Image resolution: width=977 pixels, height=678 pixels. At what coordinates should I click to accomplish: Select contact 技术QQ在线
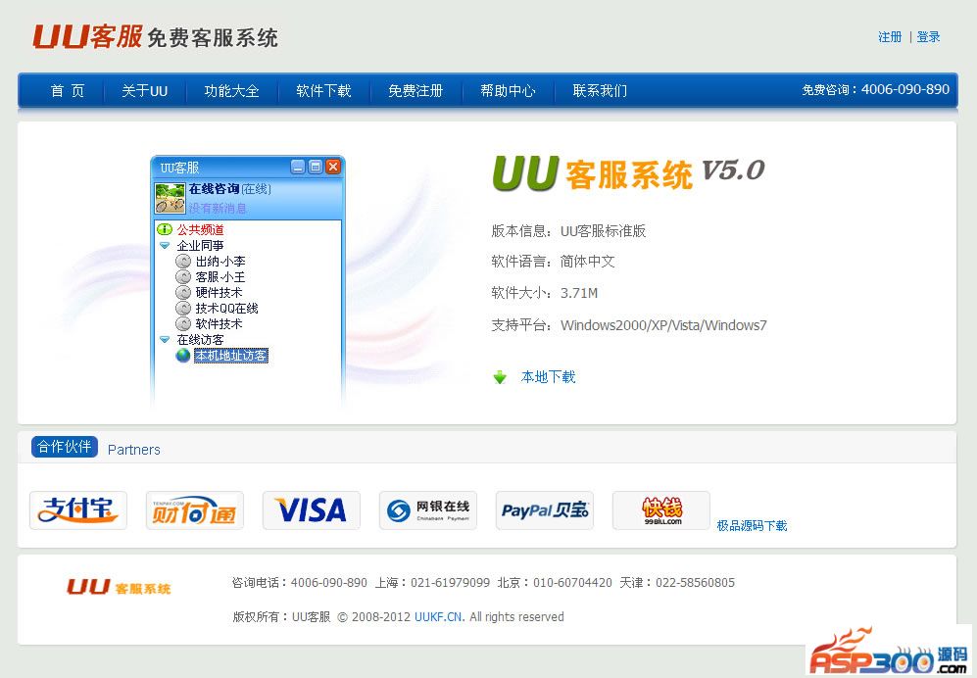(x=226, y=308)
